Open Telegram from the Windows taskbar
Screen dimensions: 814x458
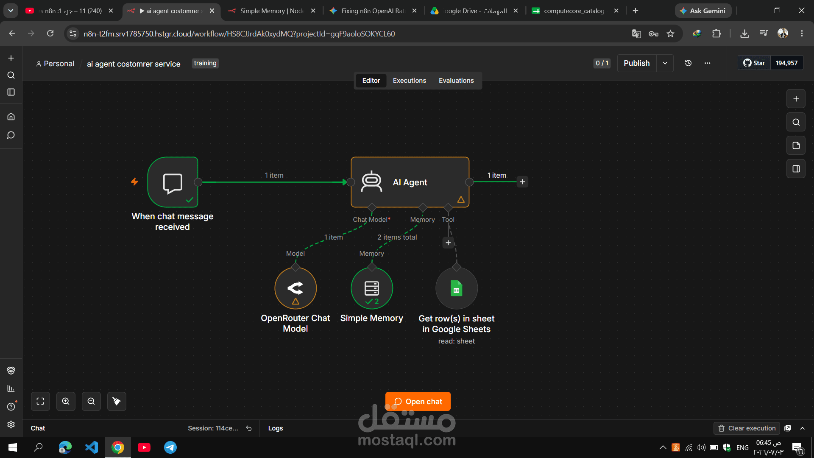[170, 447]
